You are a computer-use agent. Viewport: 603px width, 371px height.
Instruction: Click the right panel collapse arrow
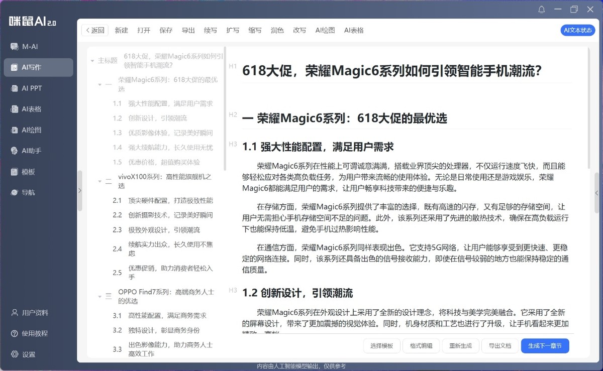coord(596,193)
